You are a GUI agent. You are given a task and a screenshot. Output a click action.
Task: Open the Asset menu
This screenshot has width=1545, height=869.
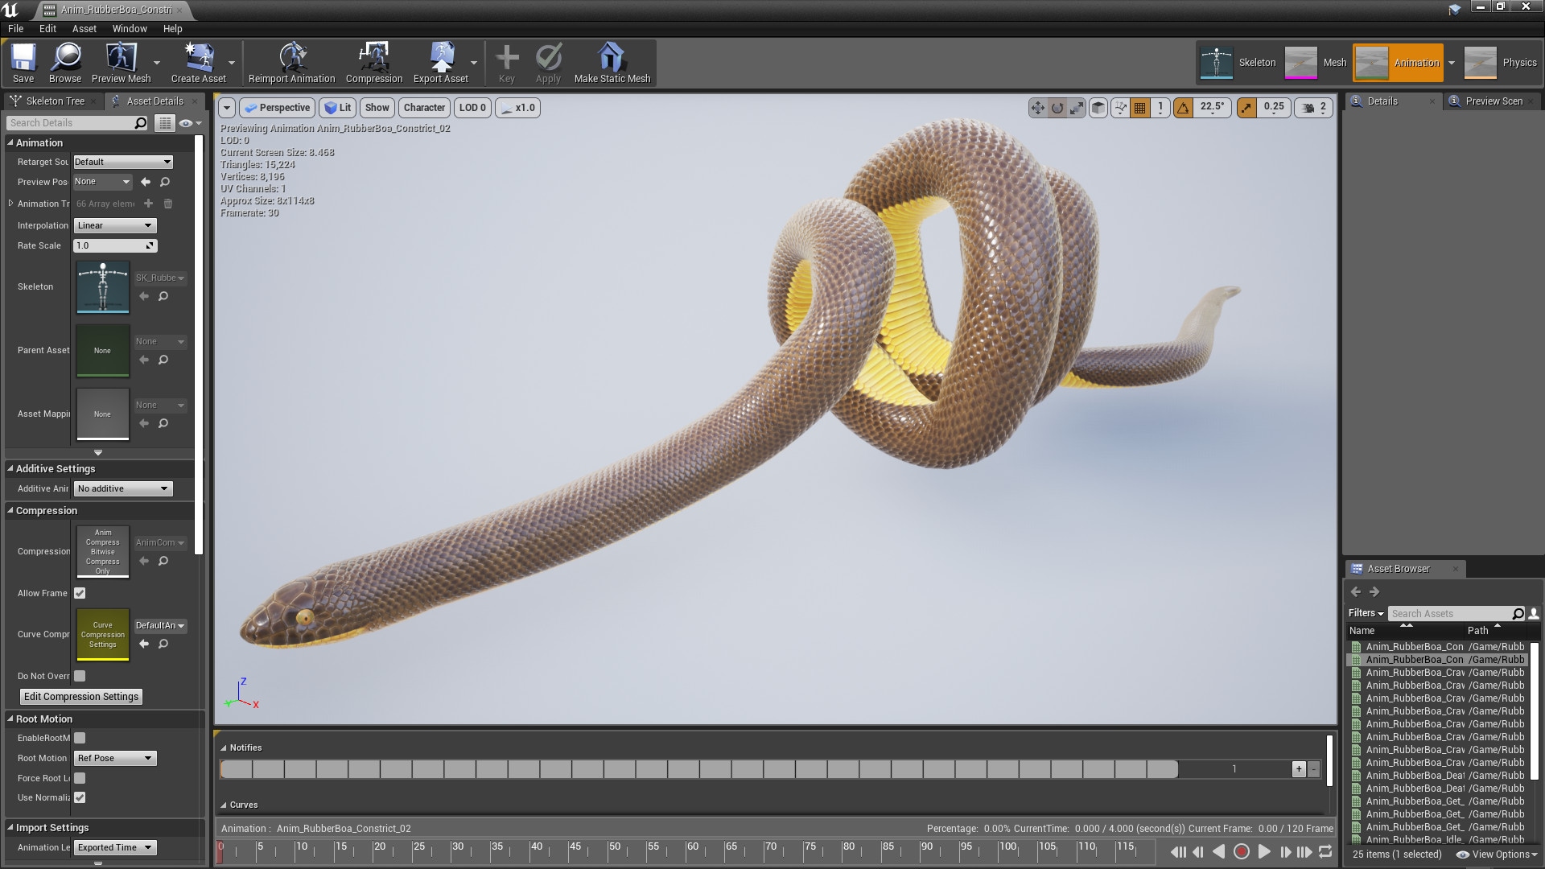pyautogui.click(x=84, y=28)
